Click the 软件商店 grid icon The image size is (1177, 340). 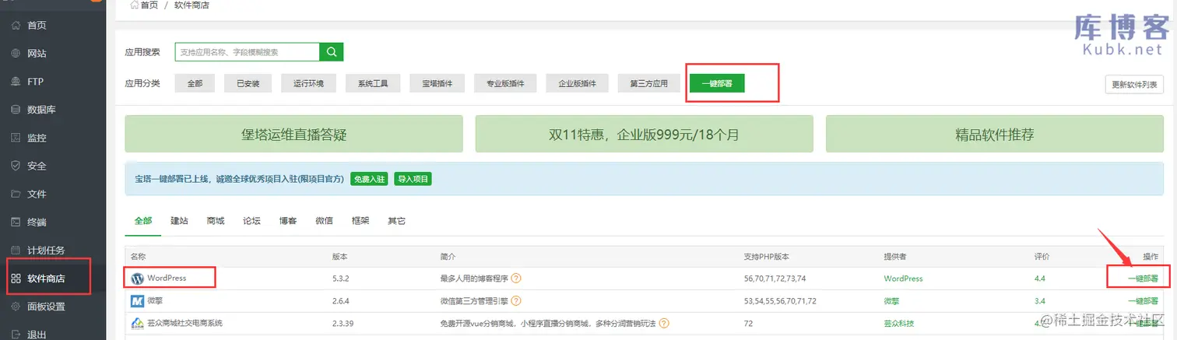pos(16,279)
